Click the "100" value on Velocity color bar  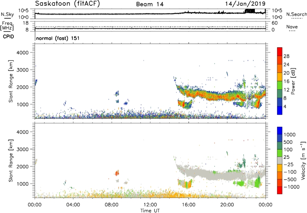point(288,150)
